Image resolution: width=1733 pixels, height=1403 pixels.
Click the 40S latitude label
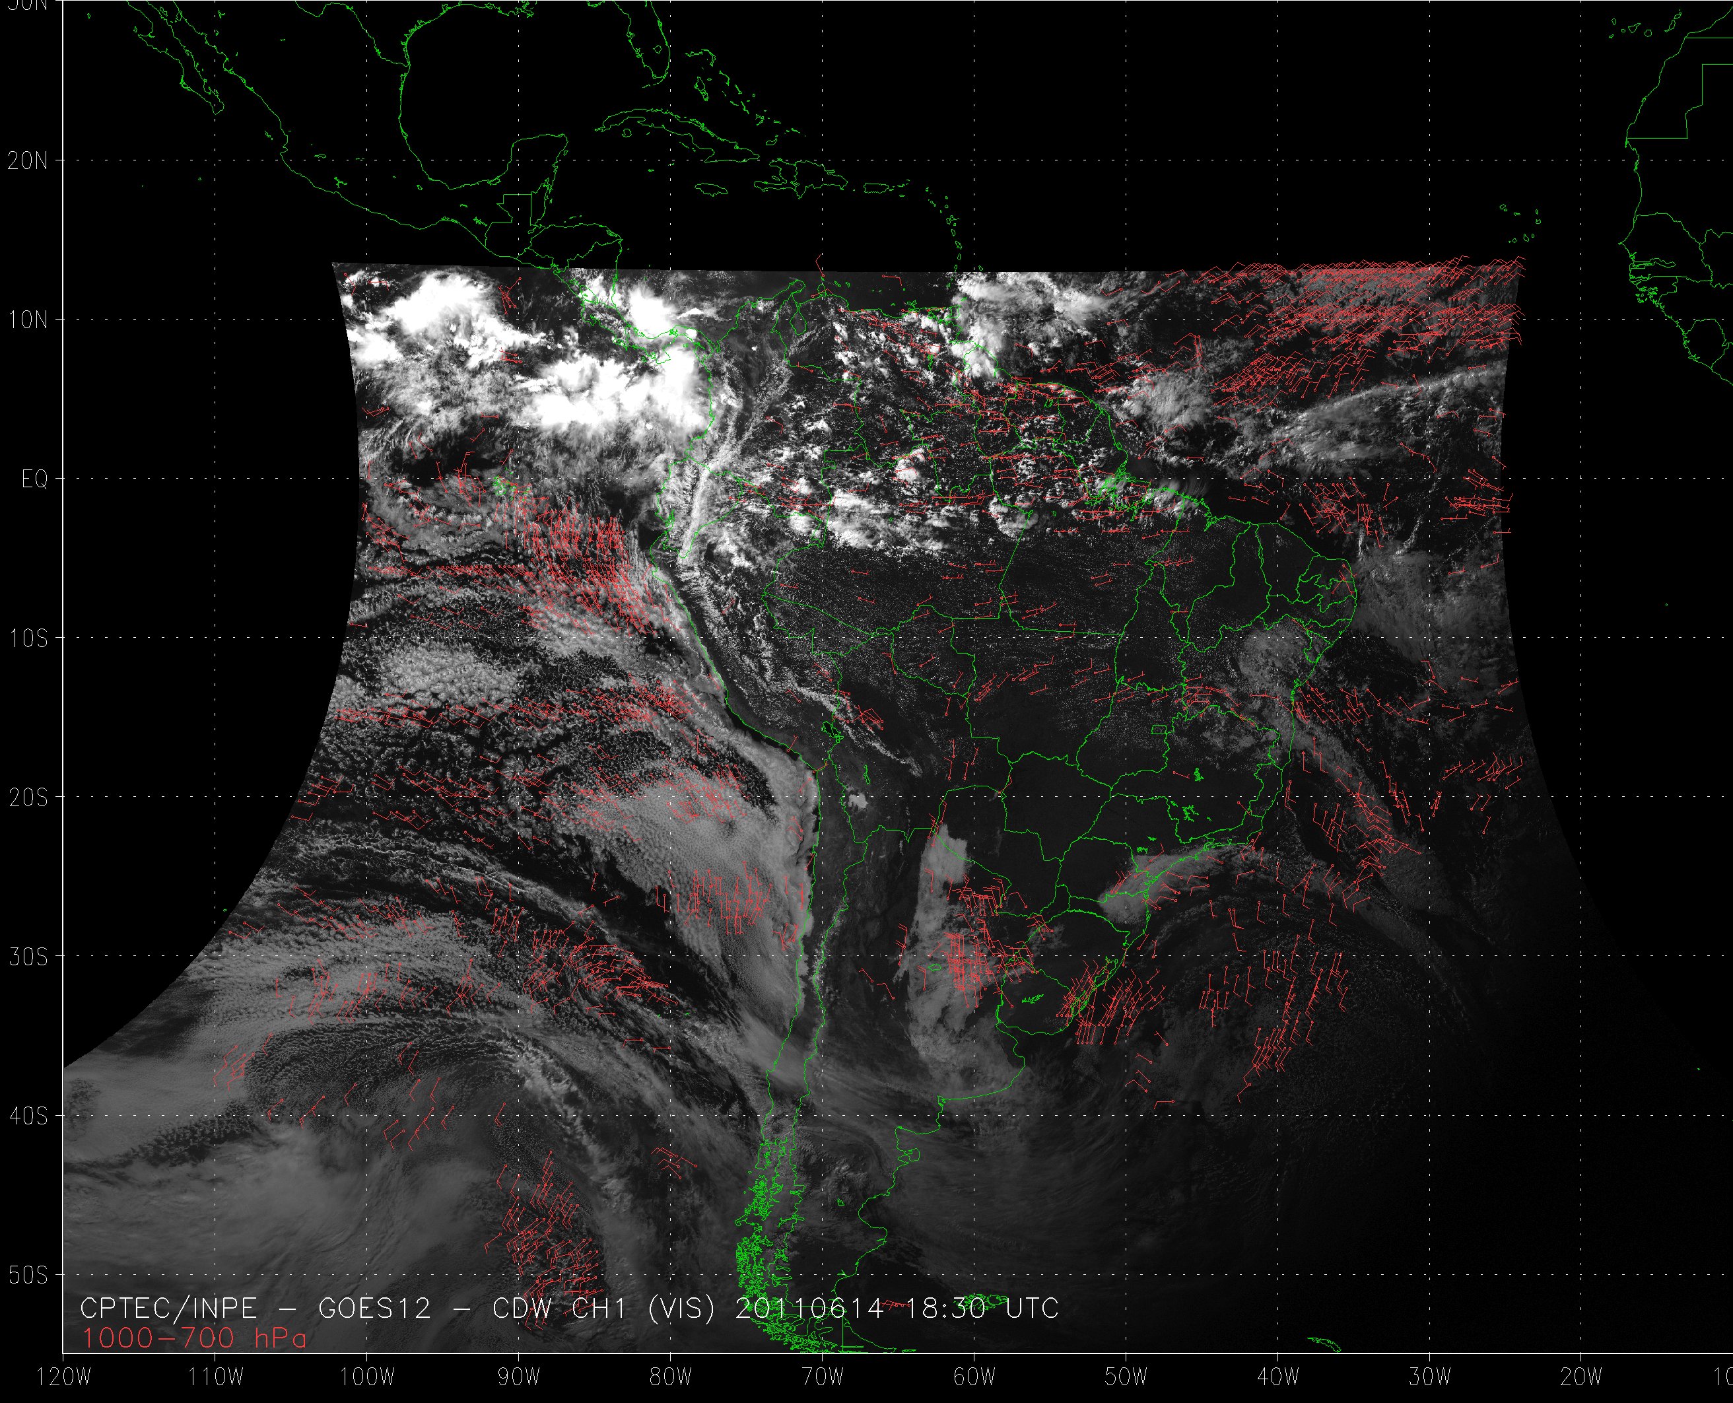click(28, 1116)
